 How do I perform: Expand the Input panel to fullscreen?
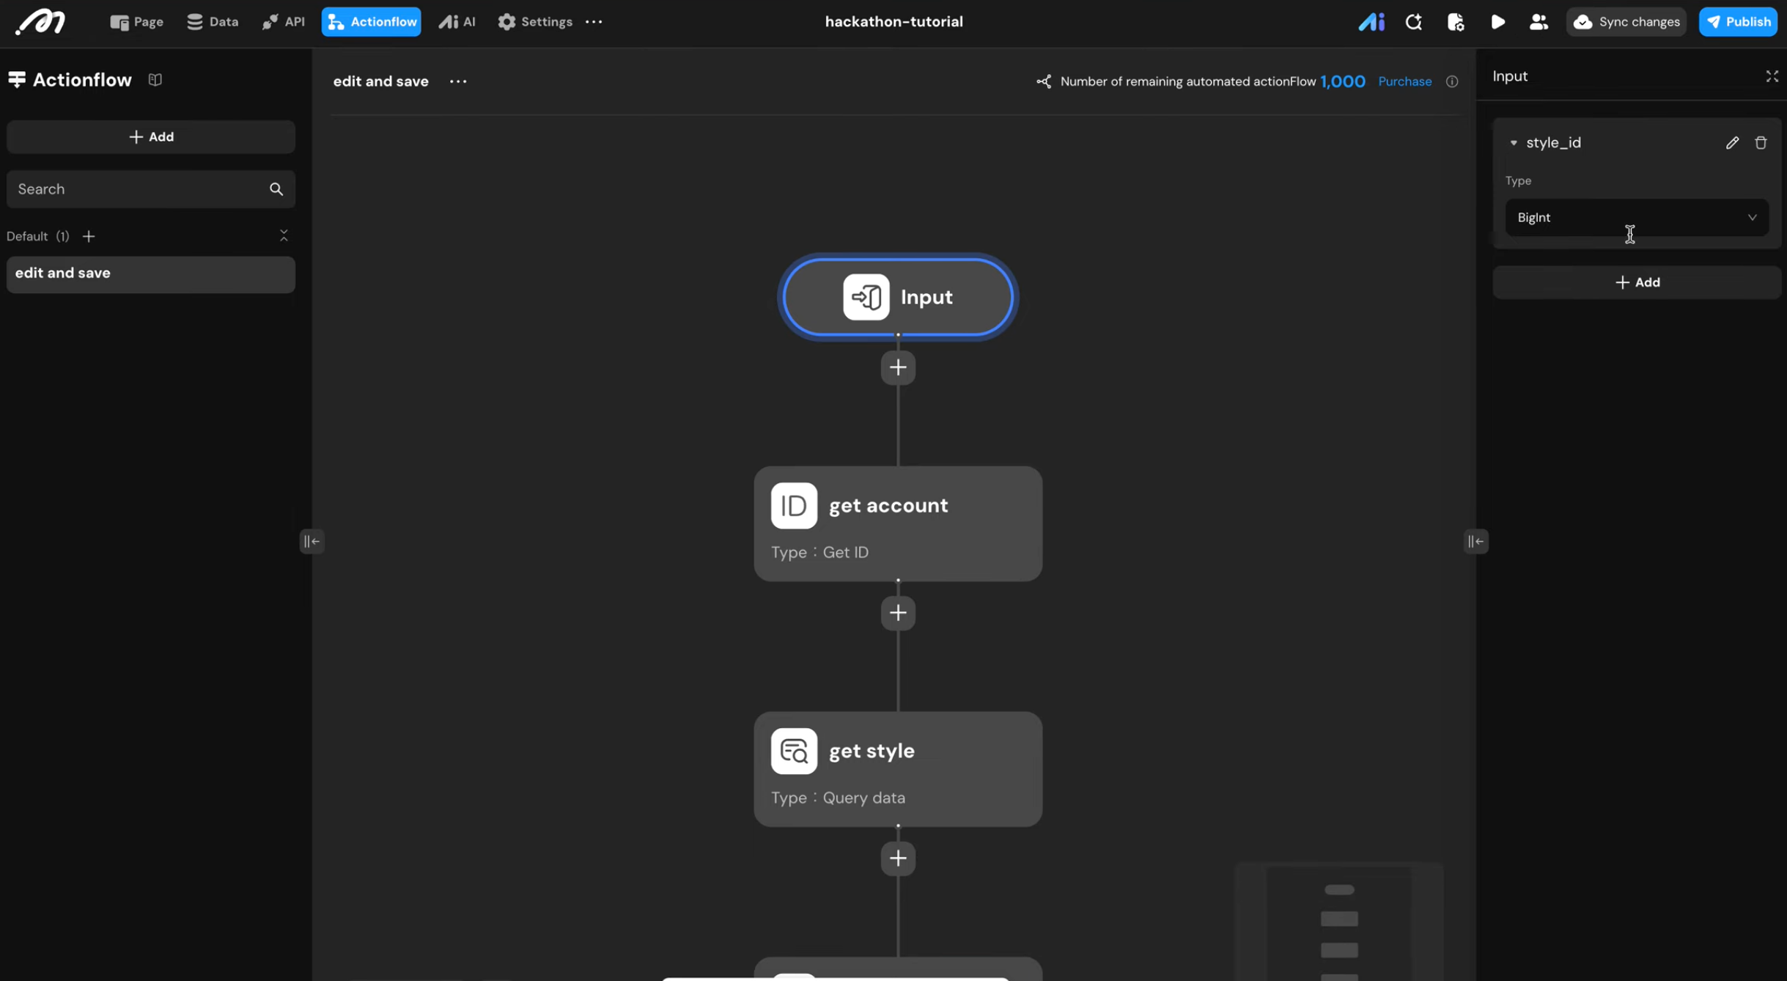click(x=1772, y=76)
